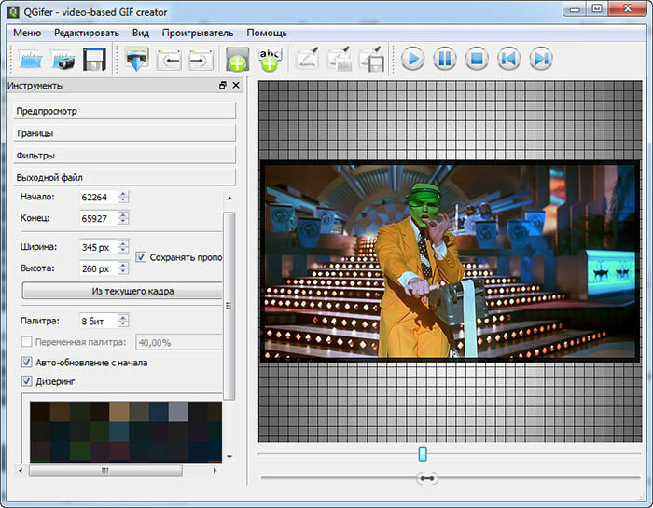Click the draw on frame pencil icon
The image size is (653, 508).
pyautogui.click(x=307, y=58)
